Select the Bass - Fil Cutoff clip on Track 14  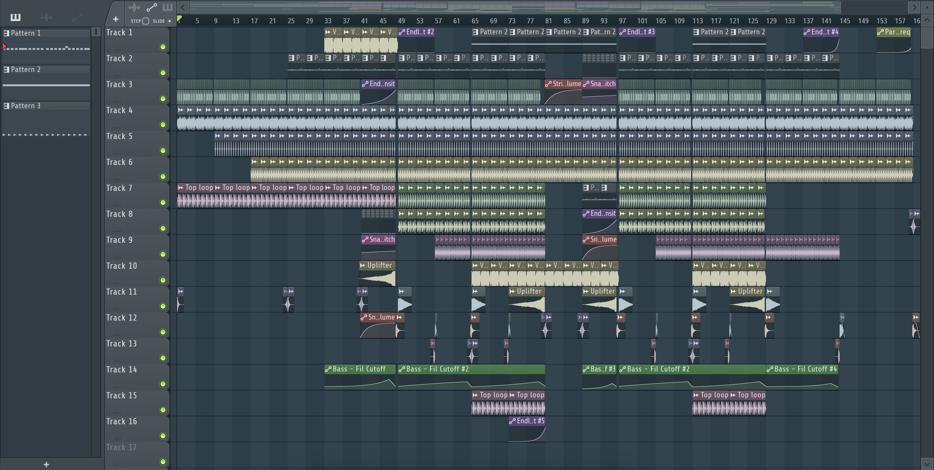tap(360, 377)
